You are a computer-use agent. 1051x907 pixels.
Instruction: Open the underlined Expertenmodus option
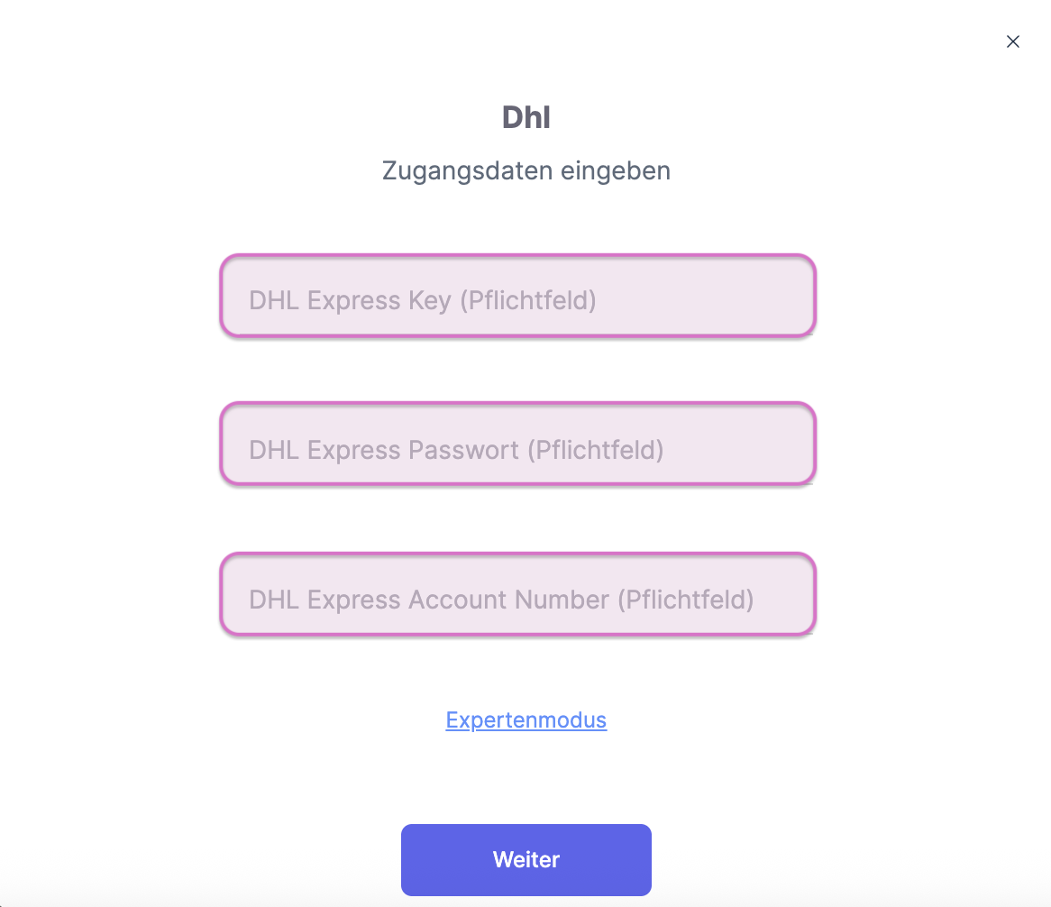click(525, 719)
